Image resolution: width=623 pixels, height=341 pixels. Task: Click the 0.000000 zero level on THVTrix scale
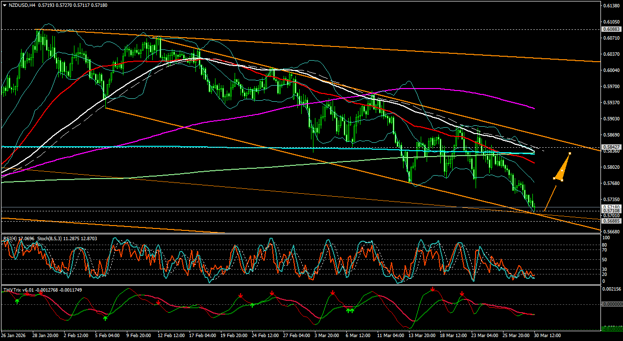[612, 304]
